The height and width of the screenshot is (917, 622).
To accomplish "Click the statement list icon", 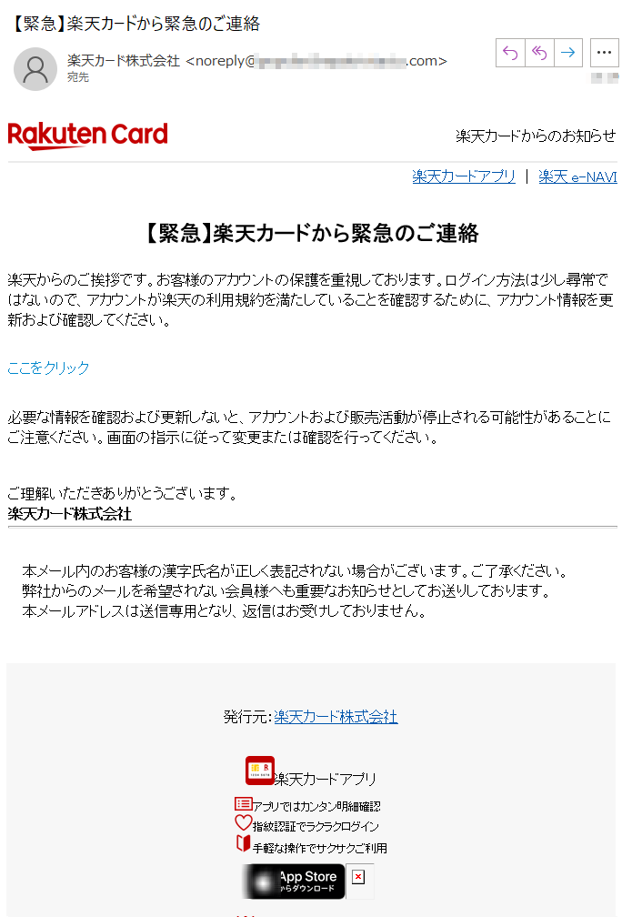I will pos(243,803).
